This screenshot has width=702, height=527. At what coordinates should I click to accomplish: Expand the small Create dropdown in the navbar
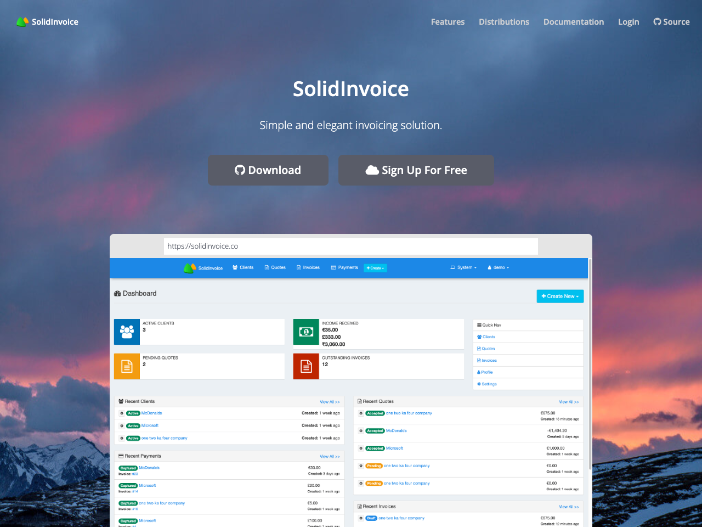coord(376,268)
